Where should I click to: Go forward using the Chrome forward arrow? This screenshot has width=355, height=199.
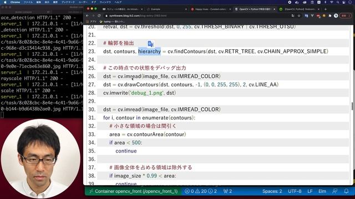click(x=93, y=16)
